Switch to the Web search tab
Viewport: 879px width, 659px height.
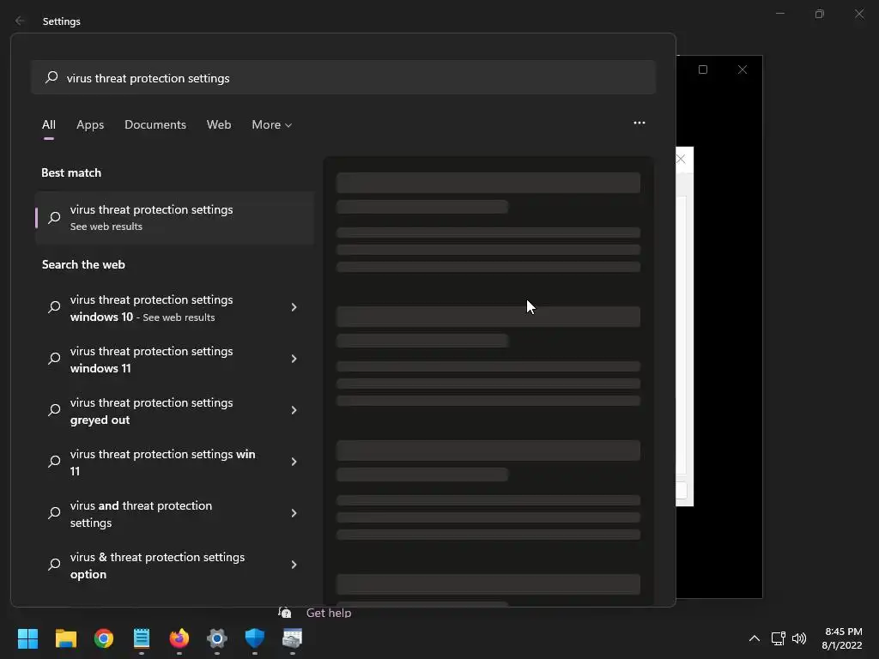219,124
